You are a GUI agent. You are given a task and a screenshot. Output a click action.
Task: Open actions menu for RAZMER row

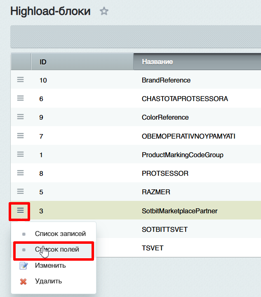click(x=20, y=192)
